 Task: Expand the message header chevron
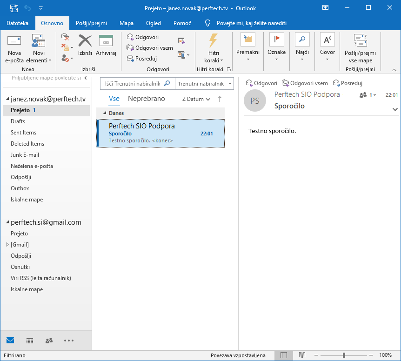[395, 109]
